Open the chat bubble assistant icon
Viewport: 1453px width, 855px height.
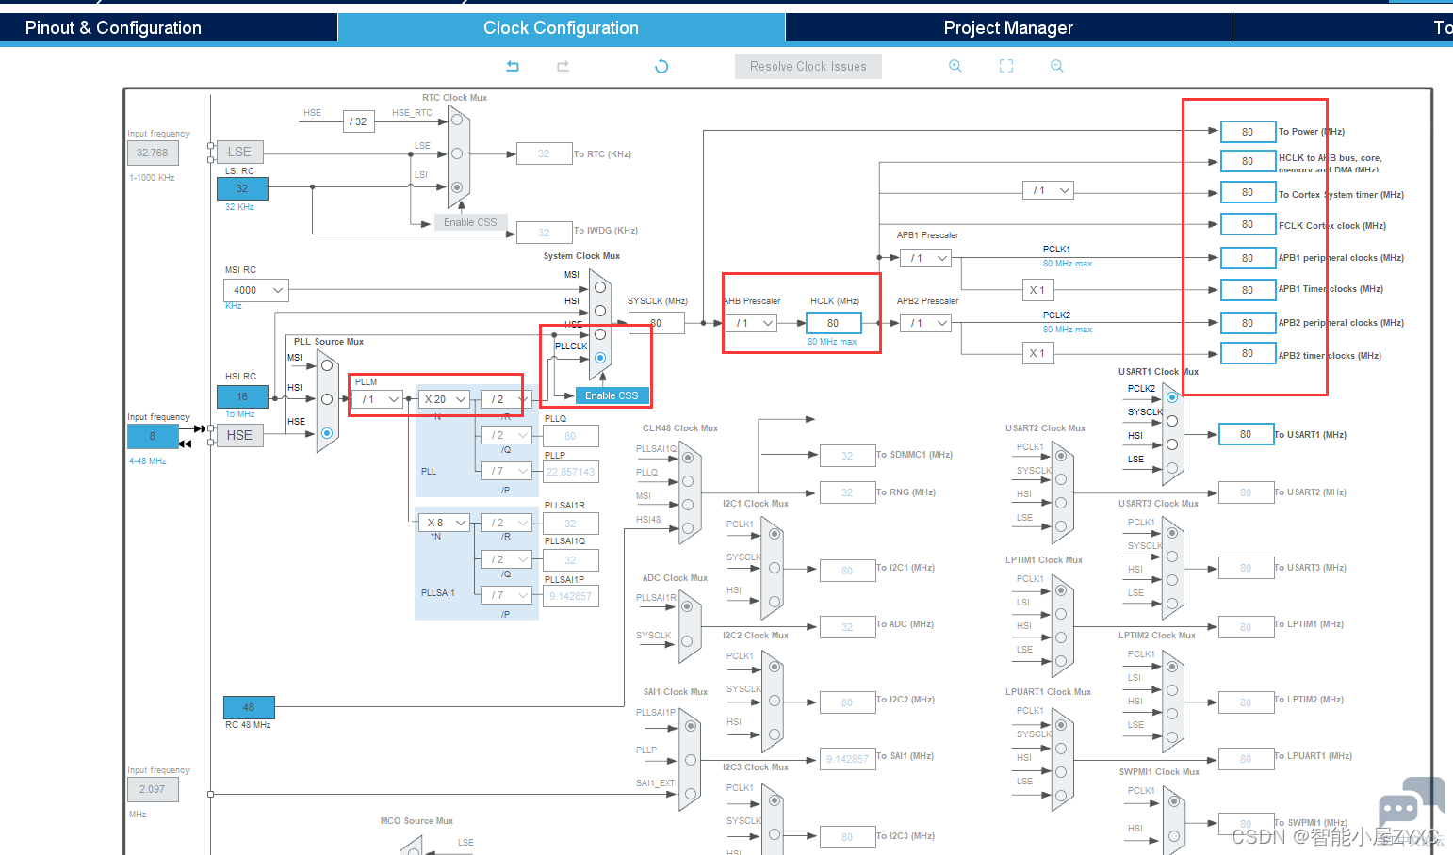pyautogui.click(x=1411, y=803)
